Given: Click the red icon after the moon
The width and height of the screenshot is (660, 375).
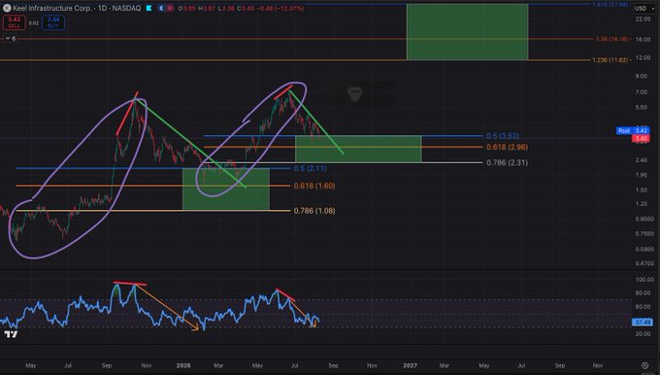Looking at the screenshot, I should pyautogui.click(x=170, y=8).
